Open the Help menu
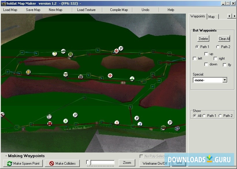The height and width of the screenshot is (169, 237). [x=171, y=10]
